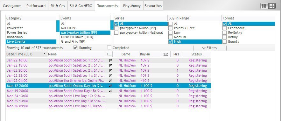
Task: Sort by the Date/Time (EET) column
Action: coord(26,54)
